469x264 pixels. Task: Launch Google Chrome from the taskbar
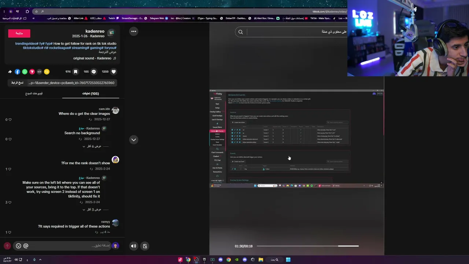click(x=228, y=260)
